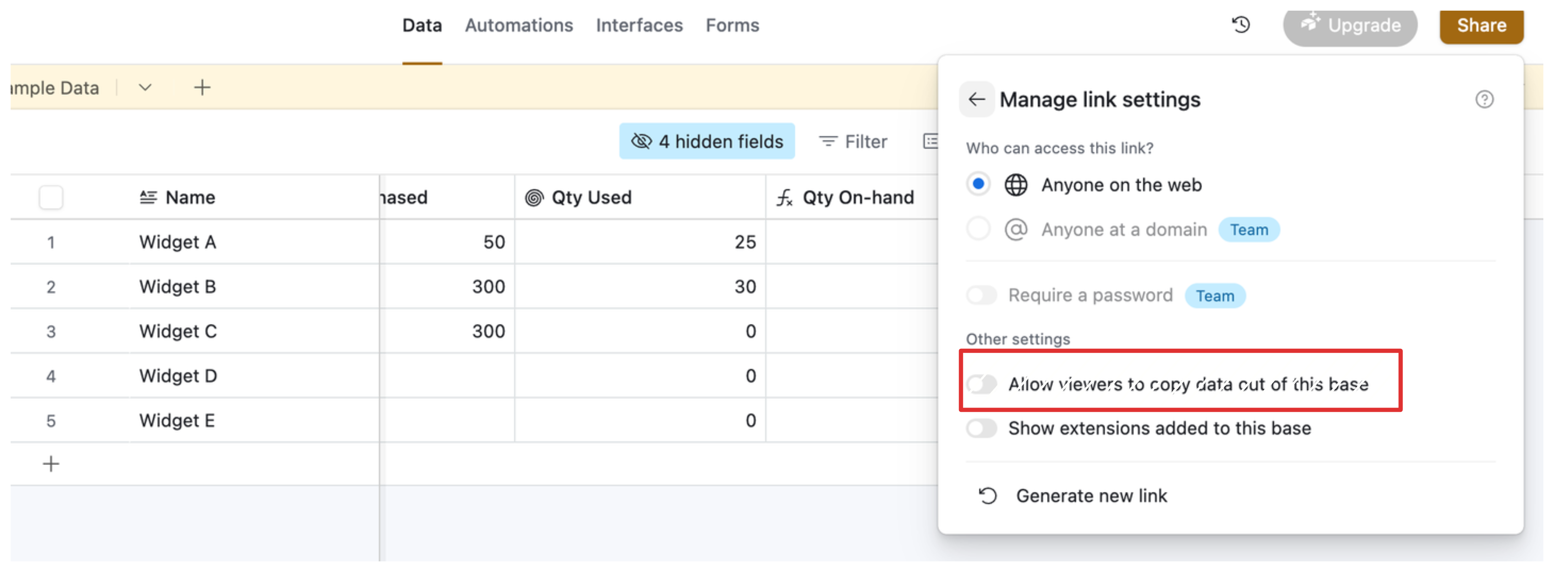This screenshot has width=1554, height=572.
Task: Enable Allow viewers to copy data toggle
Action: tap(981, 383)
